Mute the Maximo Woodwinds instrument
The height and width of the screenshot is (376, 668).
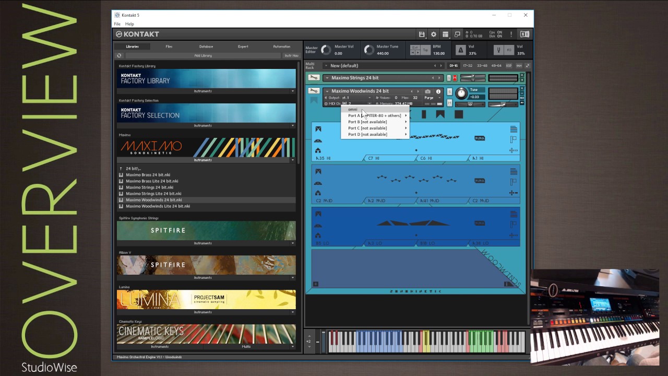pyautogui.click(x=449, y=103)
